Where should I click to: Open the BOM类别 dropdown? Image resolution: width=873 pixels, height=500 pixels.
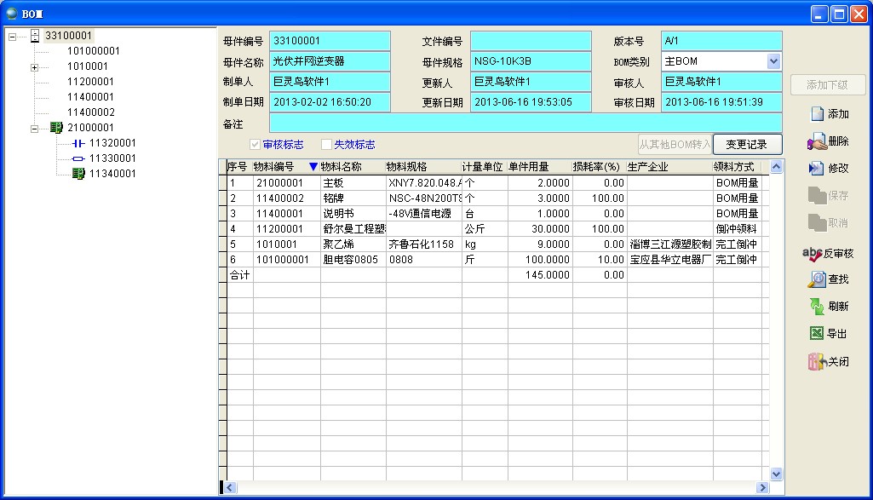[x=773, y=61]
